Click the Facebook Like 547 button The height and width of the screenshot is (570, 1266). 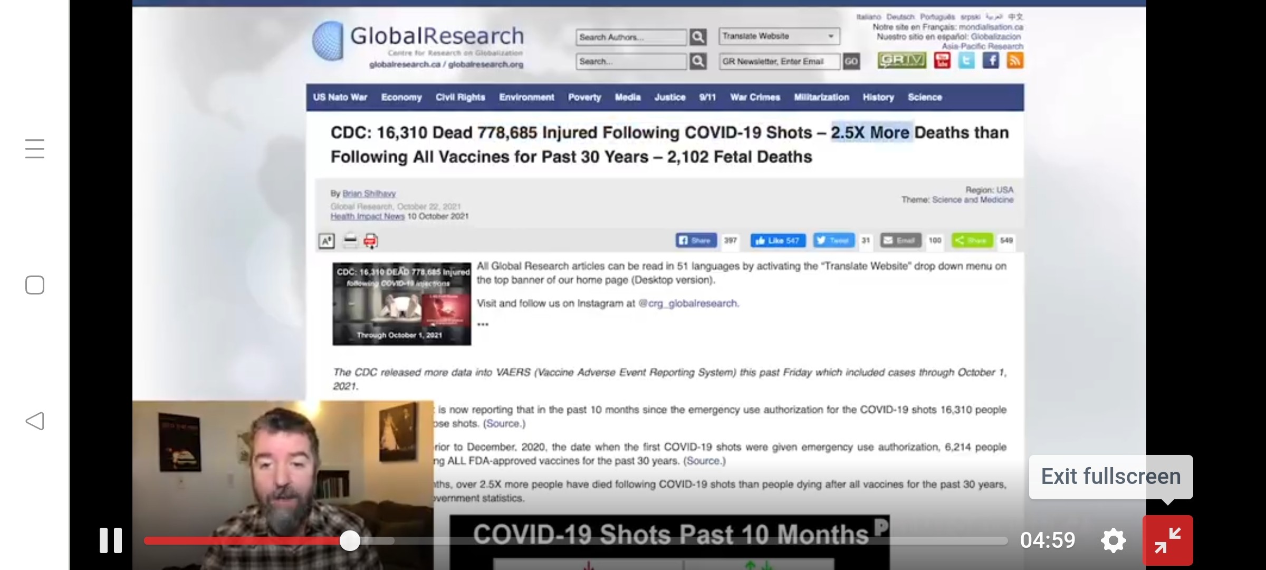click(x=778, y=241)
